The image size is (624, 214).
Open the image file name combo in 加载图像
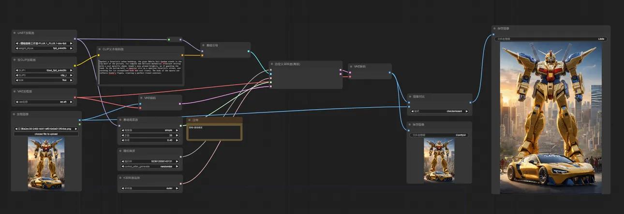[x=46, y=129]
